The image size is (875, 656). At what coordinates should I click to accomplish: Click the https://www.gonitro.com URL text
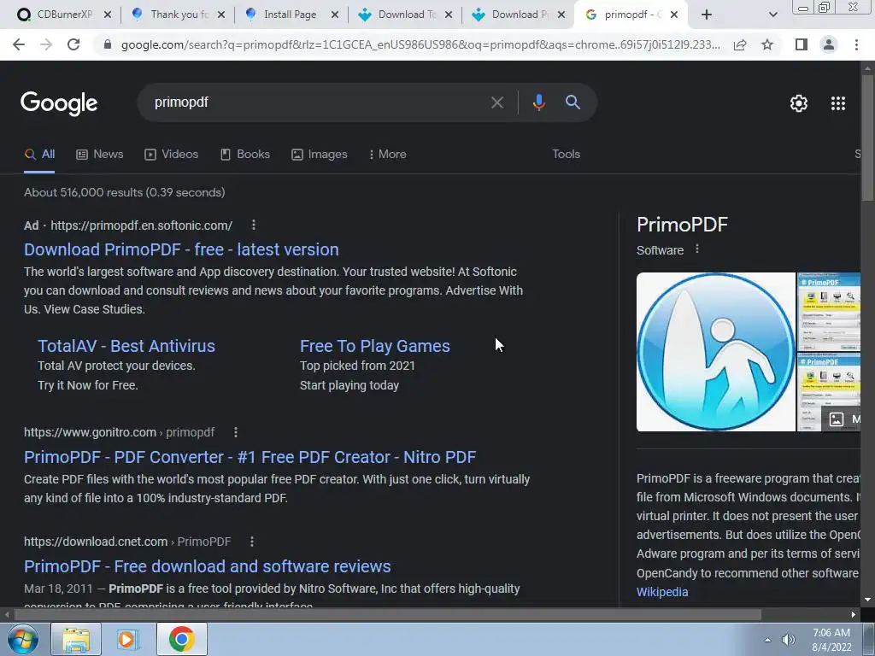tap(90, 432)
